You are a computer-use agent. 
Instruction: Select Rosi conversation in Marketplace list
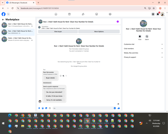(18, 32)
